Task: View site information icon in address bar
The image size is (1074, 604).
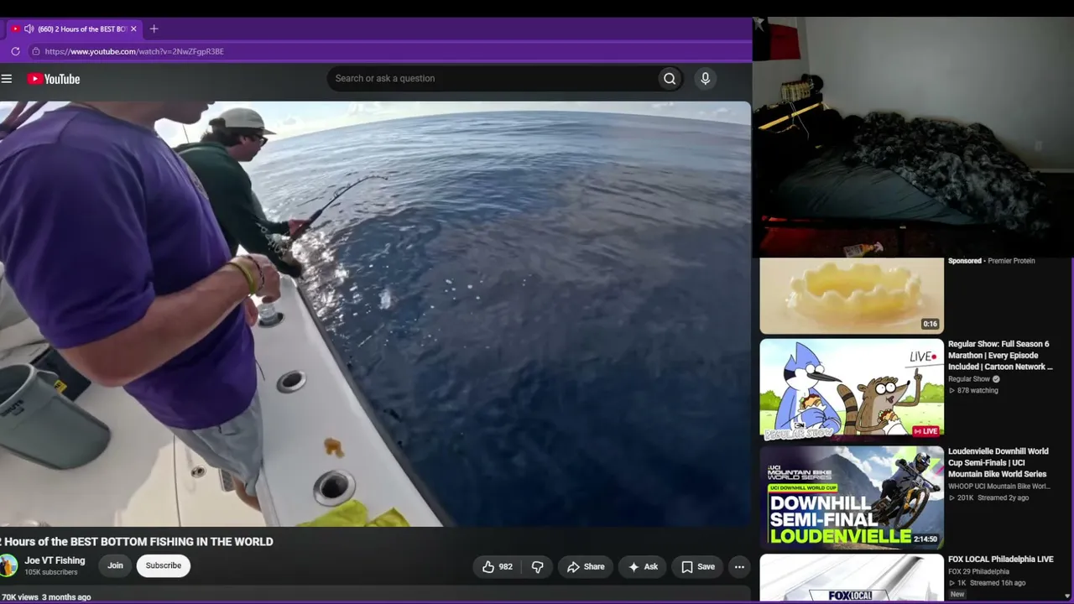Action: click(35, 51)
